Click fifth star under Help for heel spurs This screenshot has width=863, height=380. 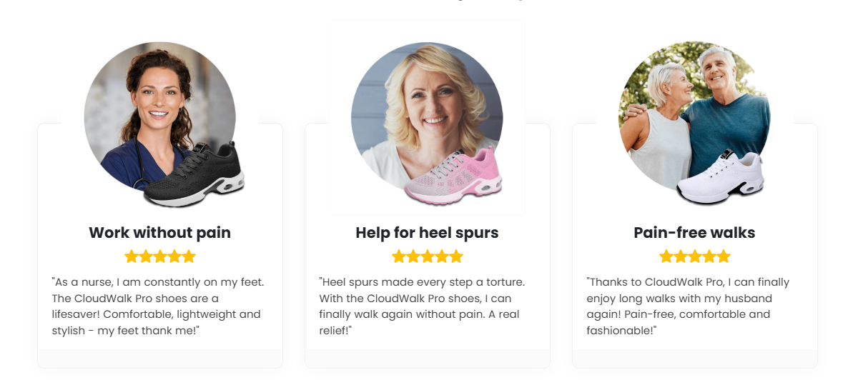(x=455, y=256)
